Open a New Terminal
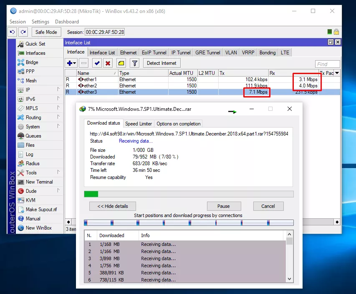This screenshot has height=294, width=356. point(39,182)
